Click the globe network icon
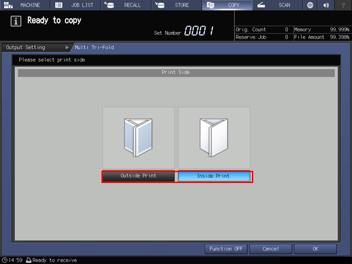The width and height of the screenshot is (352, 264). (310, 5)
